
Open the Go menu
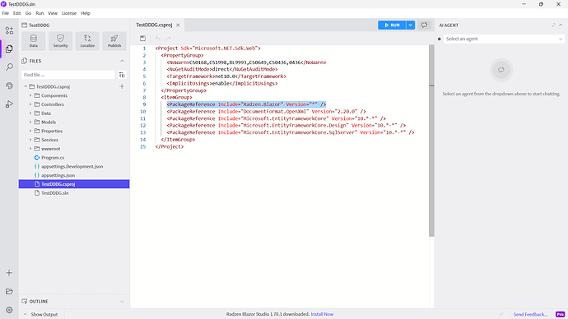pyautogui.click(x=28, y=13)
